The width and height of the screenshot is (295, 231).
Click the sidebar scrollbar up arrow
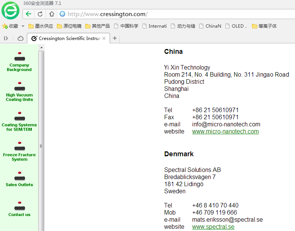tap(42, 47)
